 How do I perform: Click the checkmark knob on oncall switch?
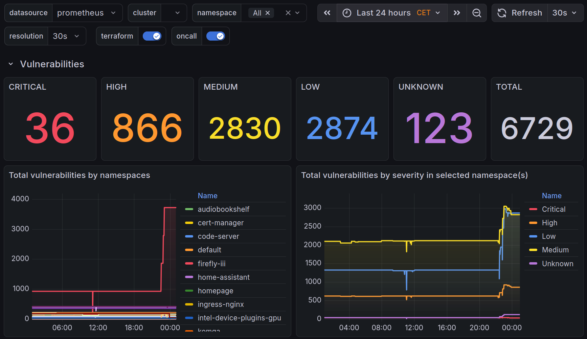pyautogui.click(x=220, y=36)
